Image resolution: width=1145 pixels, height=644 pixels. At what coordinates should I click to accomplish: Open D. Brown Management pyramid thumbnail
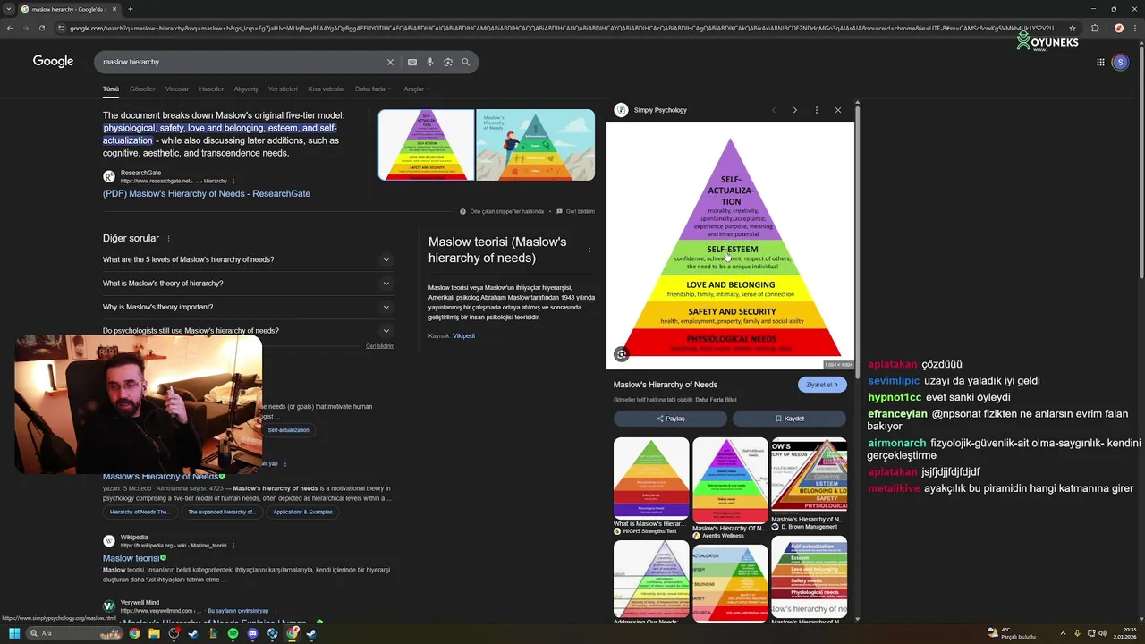pyautogui.click(x=809, y=476)
